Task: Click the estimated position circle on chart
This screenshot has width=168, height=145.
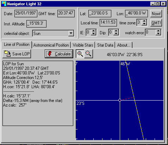Action: [120, 100]
